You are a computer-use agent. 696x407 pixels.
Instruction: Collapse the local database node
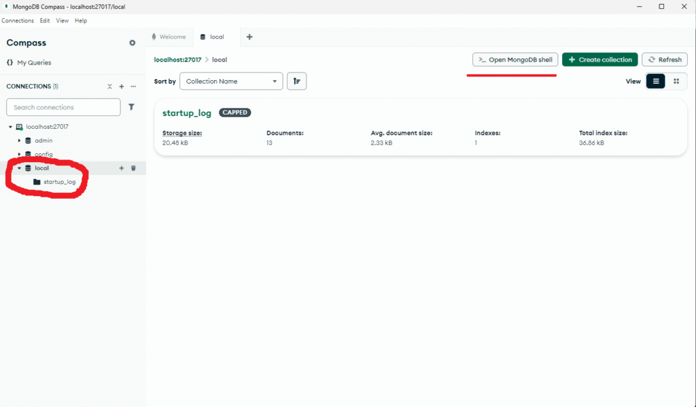point(20,168)
